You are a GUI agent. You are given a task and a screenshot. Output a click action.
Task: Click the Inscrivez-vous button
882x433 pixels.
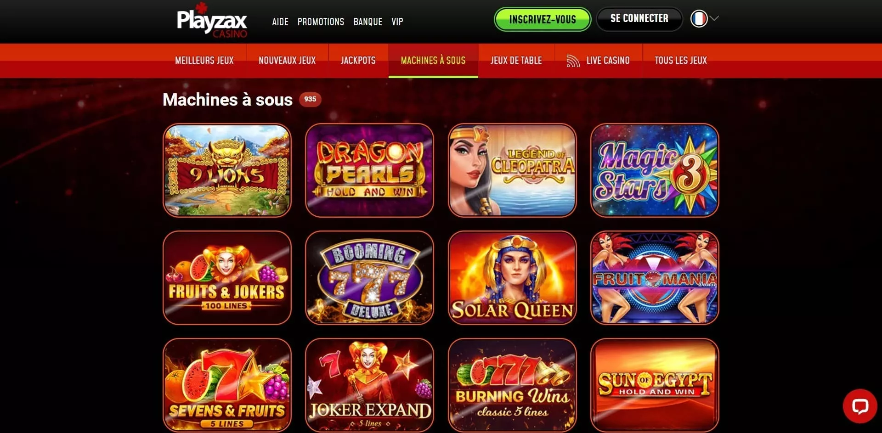(x=543, y=19)
